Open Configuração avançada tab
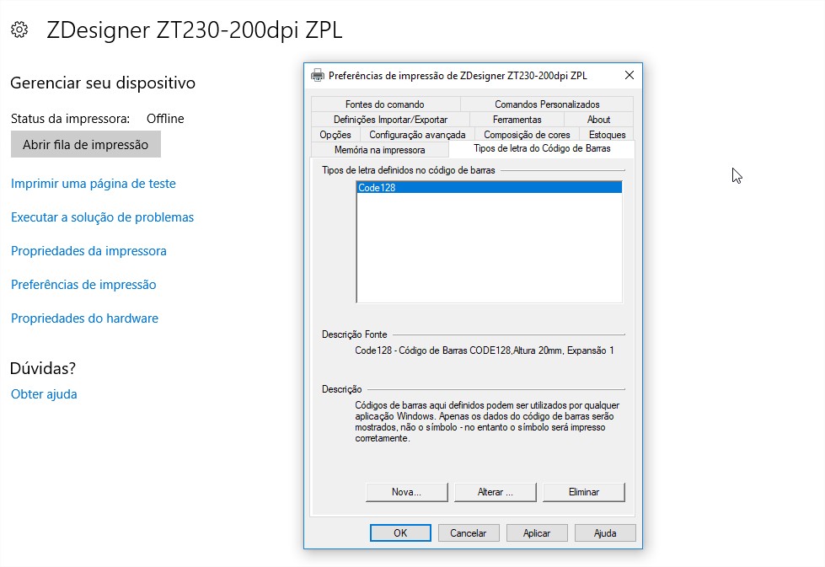Image resolution: width=825 pixels, height=567 pixels. pyautogui.click(x=417, y=135)
